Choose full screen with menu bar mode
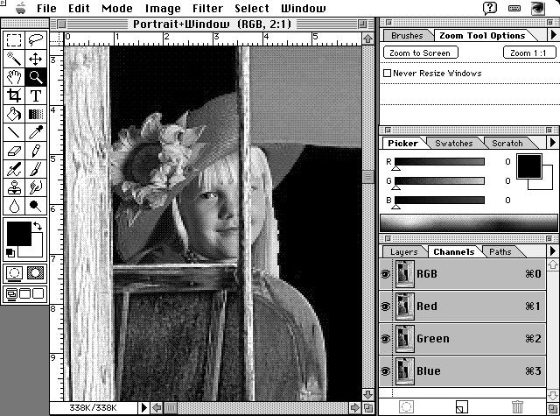The height and width of the screenshot is (416, 560). [x=24, y=293]
